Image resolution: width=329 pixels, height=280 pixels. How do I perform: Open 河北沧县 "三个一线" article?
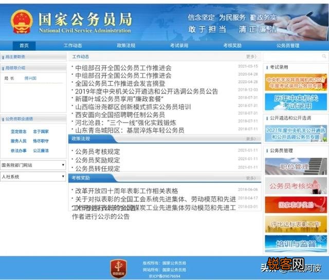125,123
